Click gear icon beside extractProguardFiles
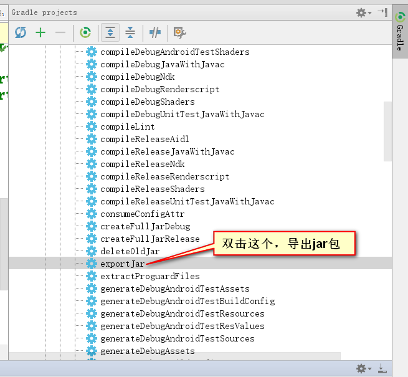This screenshot has width=408, height=377. click(x=92, y=276)
